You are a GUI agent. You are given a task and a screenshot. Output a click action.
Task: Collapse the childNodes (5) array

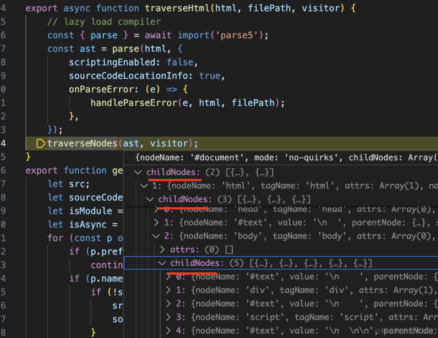point(162,263)
